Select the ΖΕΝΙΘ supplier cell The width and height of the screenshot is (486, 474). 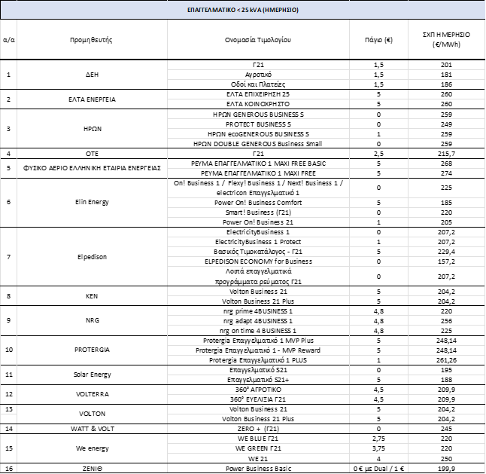[x=92, y=469]
